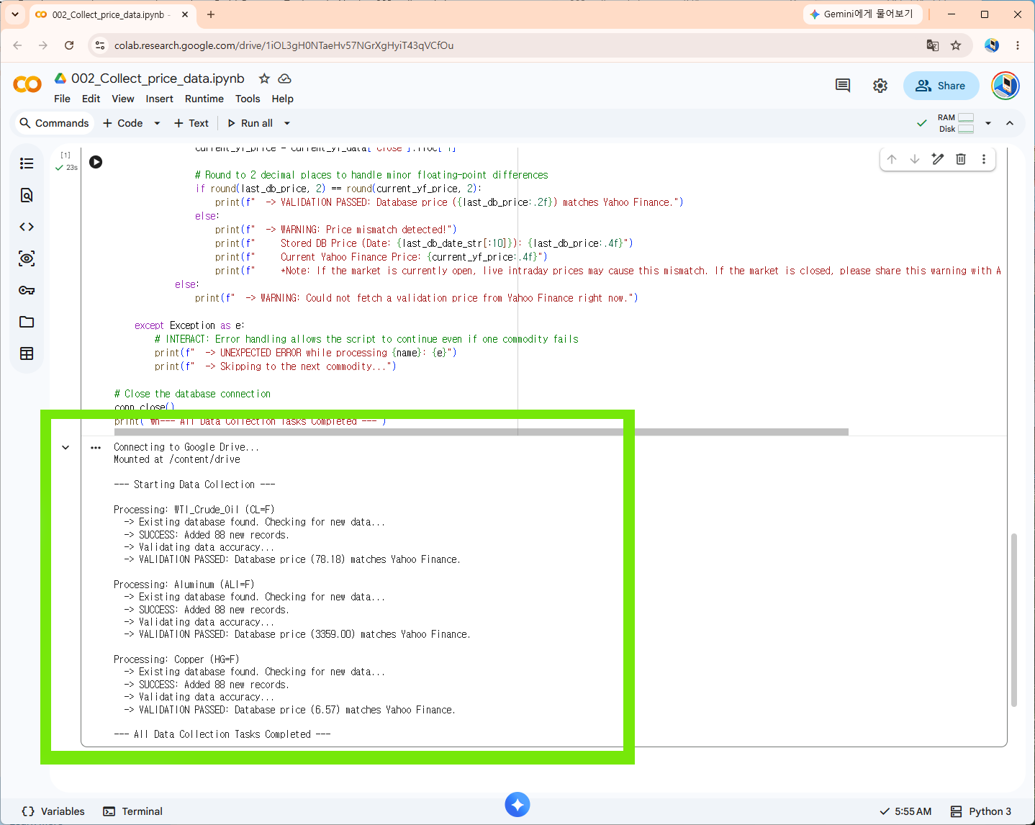1035x825 pixels.
Task: Run the code cell with the play button
Action: (96, 162)
